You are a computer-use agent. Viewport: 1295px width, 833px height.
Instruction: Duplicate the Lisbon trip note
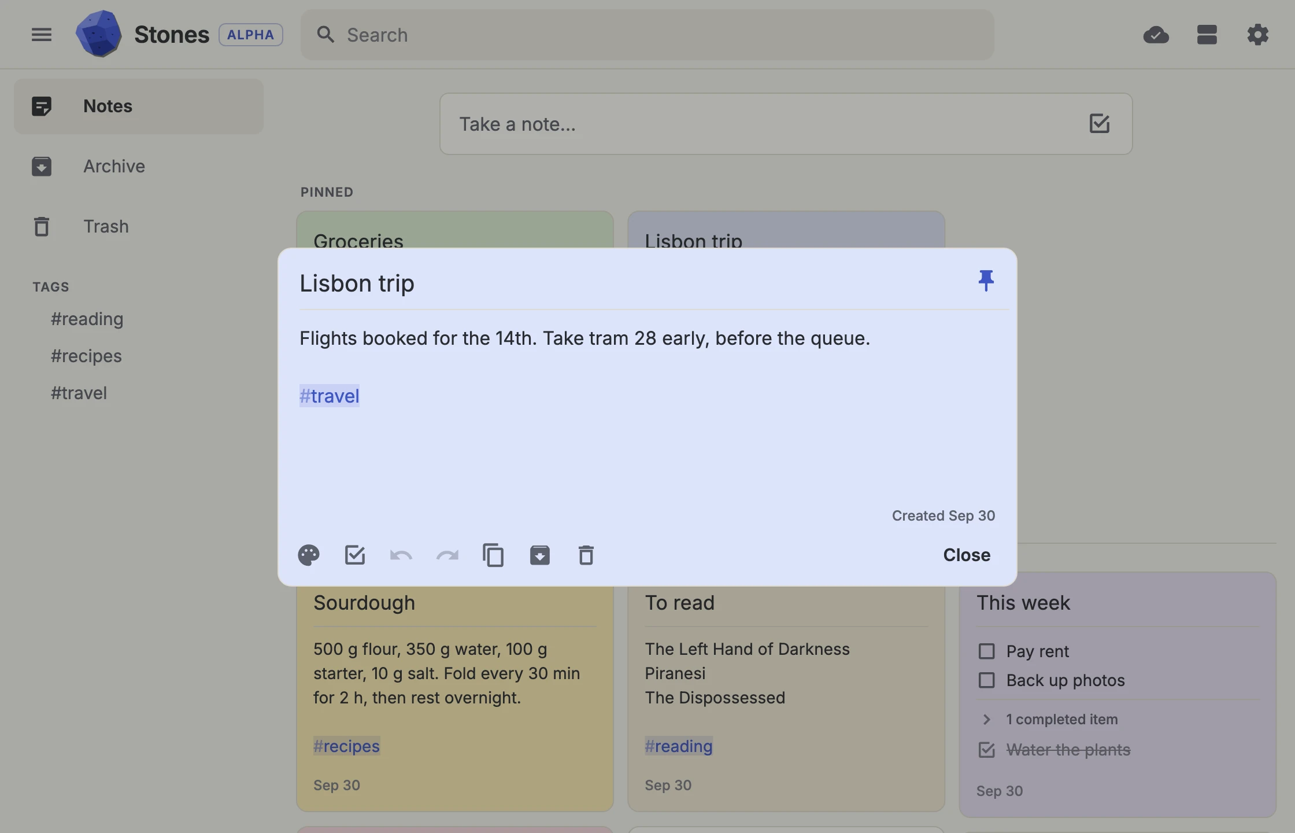point(493,555)
